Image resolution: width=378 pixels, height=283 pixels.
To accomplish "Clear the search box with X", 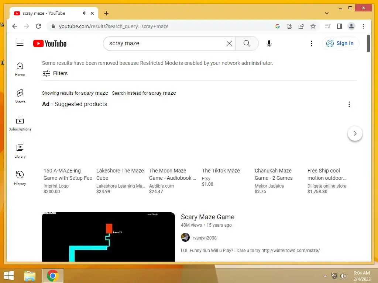I will point(229,43).
